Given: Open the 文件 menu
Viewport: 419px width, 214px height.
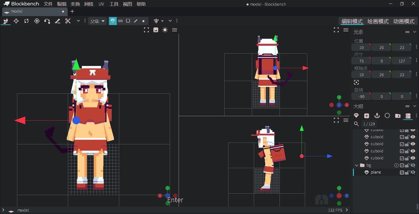Looking at the screenshot, I should pyautogui.click(x=48, y=4).
